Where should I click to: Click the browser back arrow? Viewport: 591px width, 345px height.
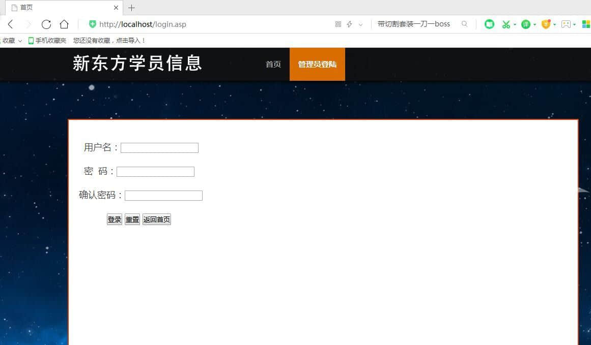(10, 24)
